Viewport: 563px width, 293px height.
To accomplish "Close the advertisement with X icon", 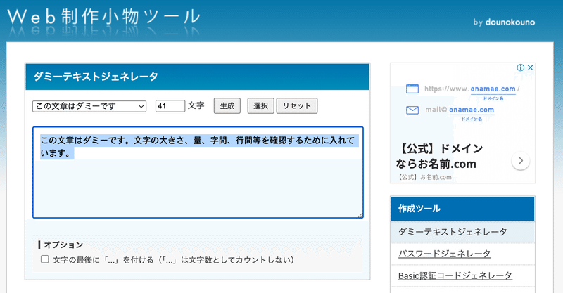I will (x=531, y=67).
